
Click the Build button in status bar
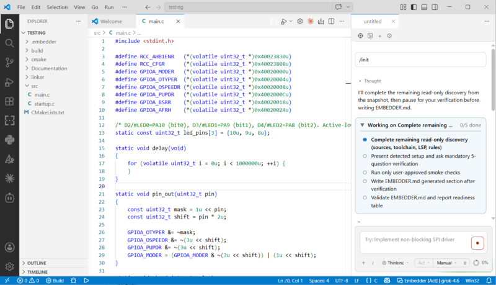click(x=55, y=281)
